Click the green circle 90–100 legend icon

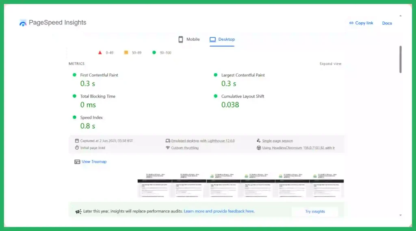tap(154, 52)
